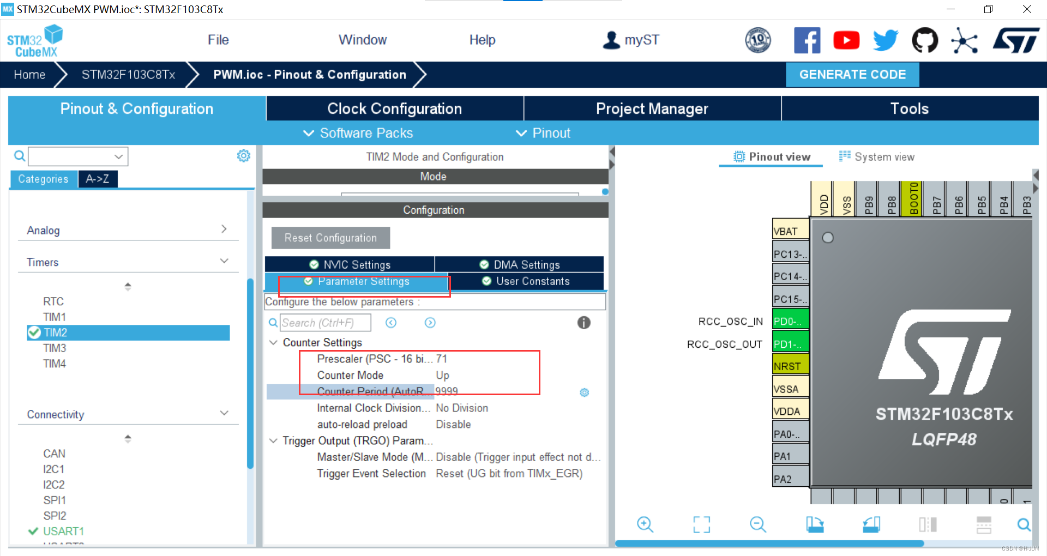
Task: Fit the chip to the view
Action: point(702,524)
